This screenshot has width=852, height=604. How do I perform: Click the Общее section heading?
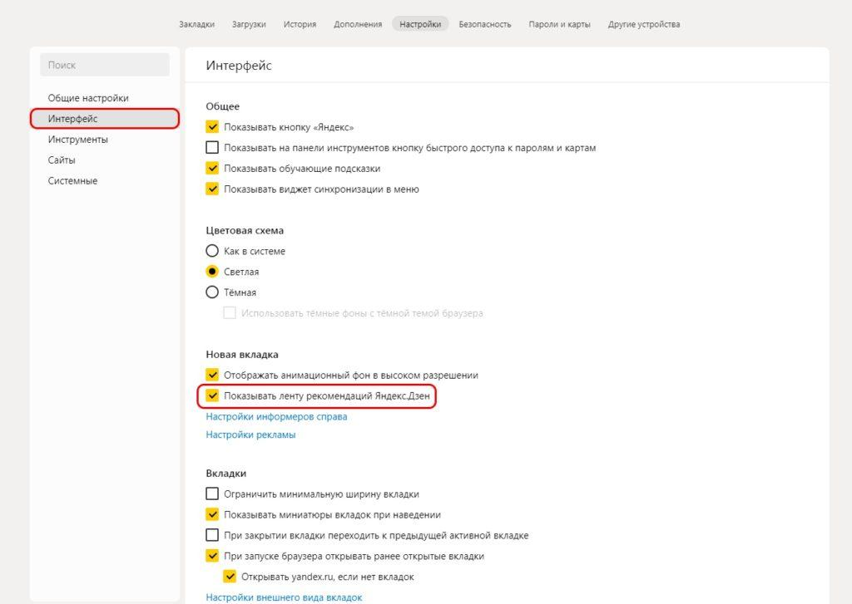(x=223, y=106)
